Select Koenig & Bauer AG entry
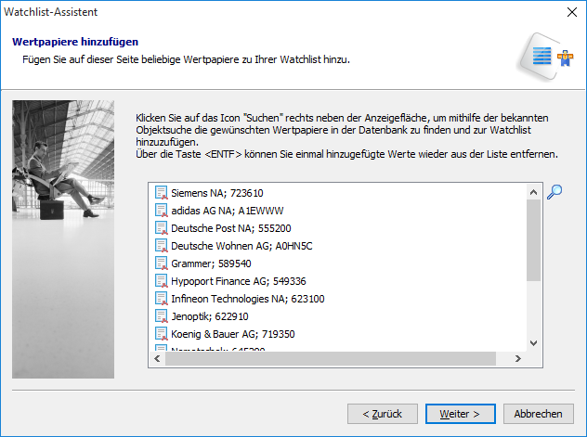Viewport: 587px width, 437px height. pyautogui.click(x=226, y=334)
